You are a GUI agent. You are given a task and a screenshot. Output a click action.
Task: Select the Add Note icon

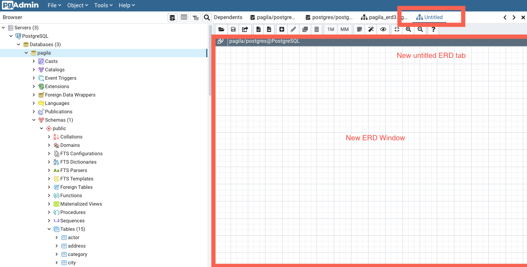point(359,29)
